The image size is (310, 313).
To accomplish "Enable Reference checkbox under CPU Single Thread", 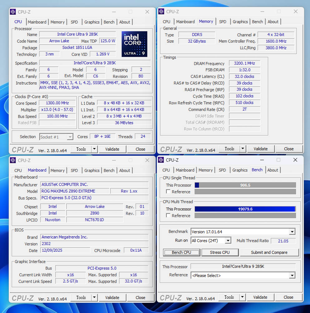I will [168, 192].
